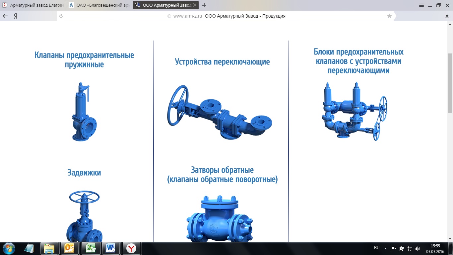Close the ООО Арматурный Завод tab

click(x=194, y=5)
